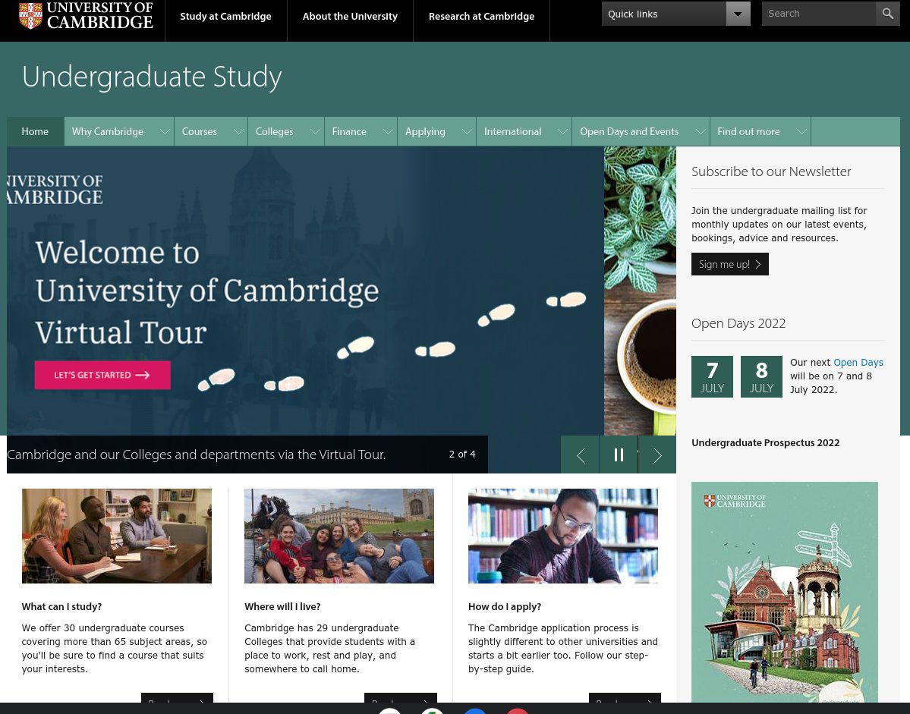Click the Sign me up! button
Viewport: 910px width, 714px height.
[729, 264]
